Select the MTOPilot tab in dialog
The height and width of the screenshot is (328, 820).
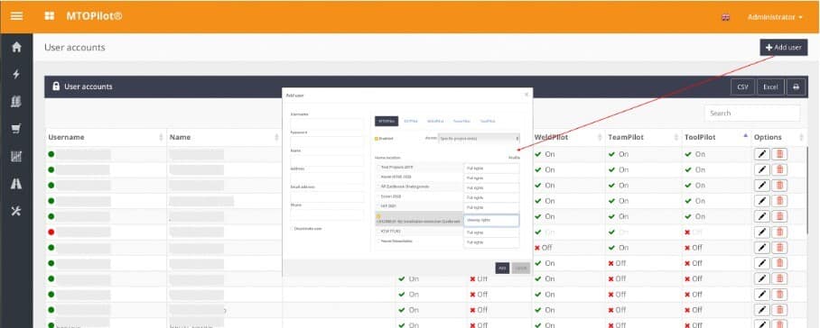pos(387,121)
